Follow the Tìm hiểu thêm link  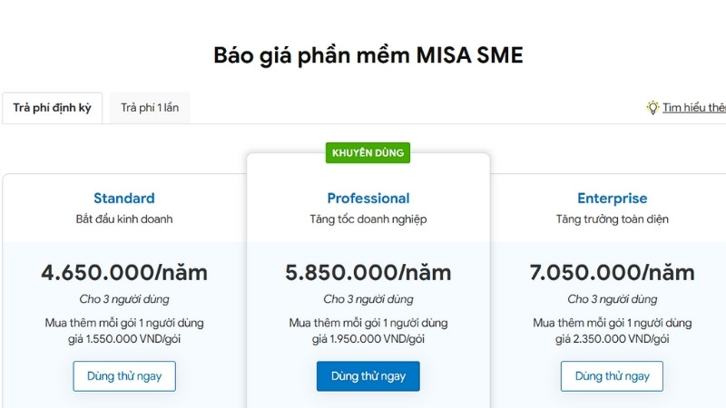[x=694, y=108]
